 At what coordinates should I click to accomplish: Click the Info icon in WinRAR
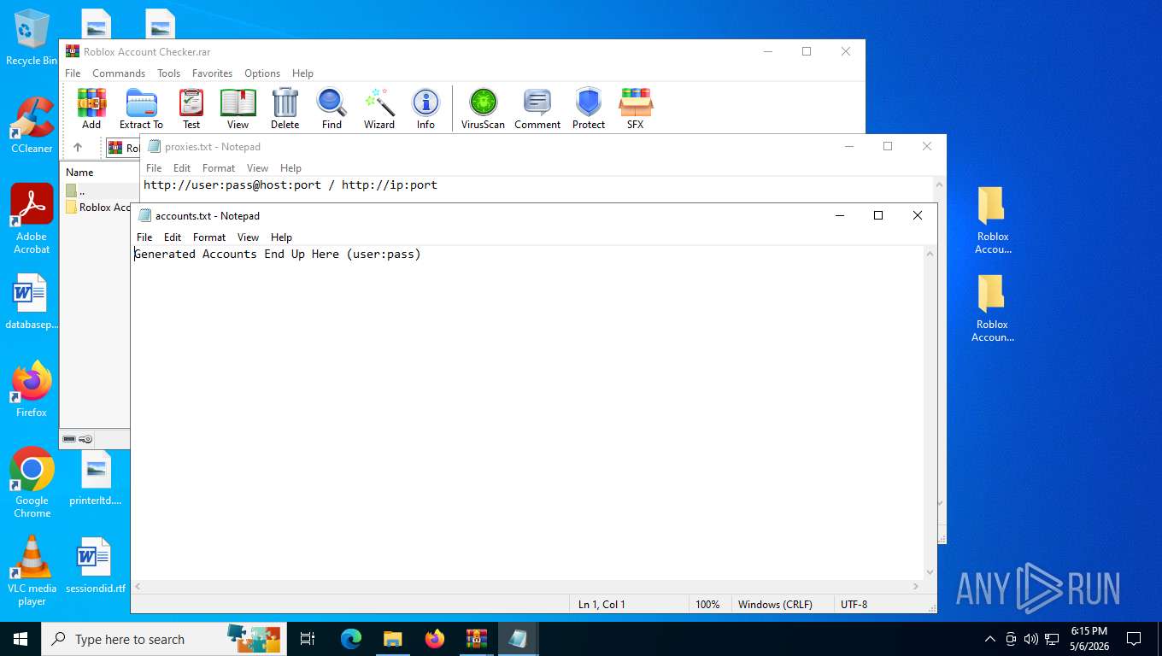pos(425,108)
